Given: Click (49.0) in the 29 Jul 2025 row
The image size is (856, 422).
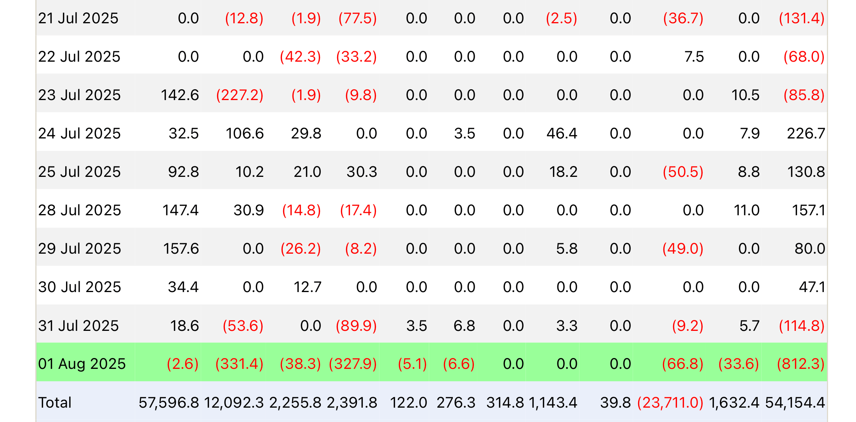Looking at the screenshot, I should (683, 249).
